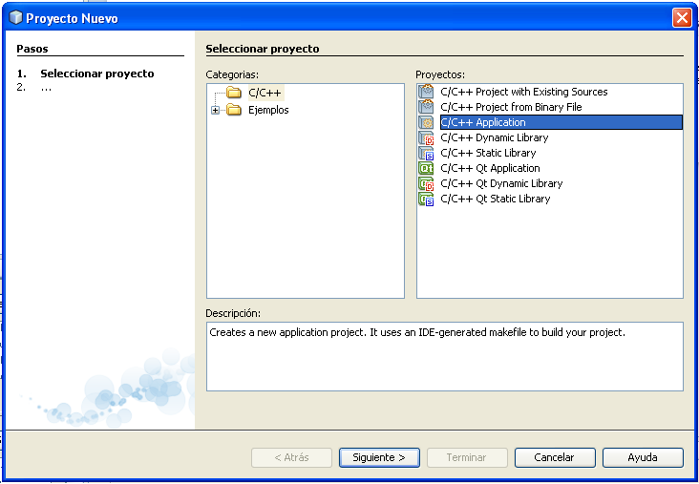Click the C/C++ Project with Existing Sources icon

426,92
